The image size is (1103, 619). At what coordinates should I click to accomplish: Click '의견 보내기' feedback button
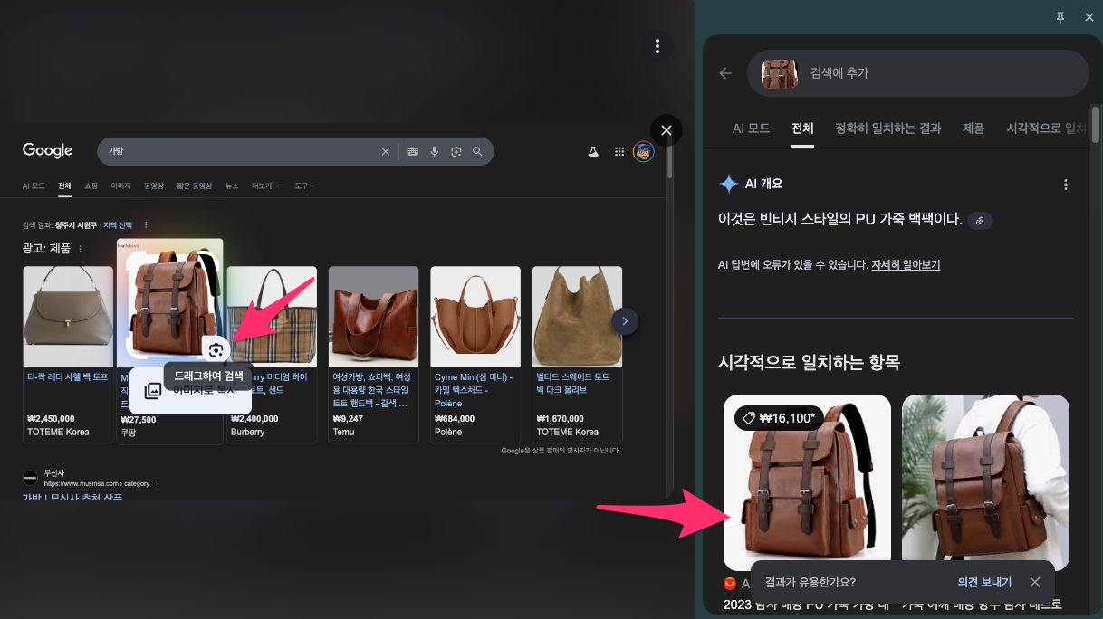[x=984, y=582]
